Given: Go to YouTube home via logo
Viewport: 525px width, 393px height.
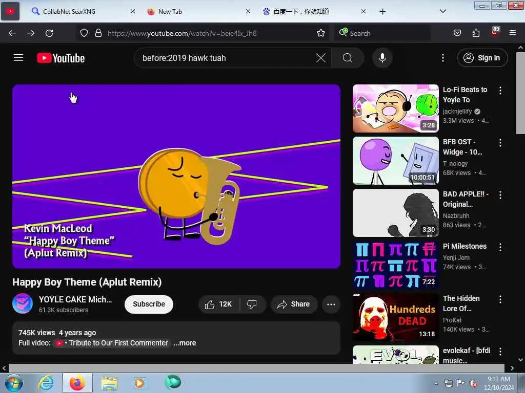Looking at the screenshot, I should [60, 58].
